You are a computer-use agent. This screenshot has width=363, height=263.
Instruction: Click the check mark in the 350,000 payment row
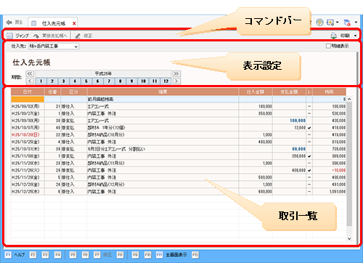[x=309, y=156]
